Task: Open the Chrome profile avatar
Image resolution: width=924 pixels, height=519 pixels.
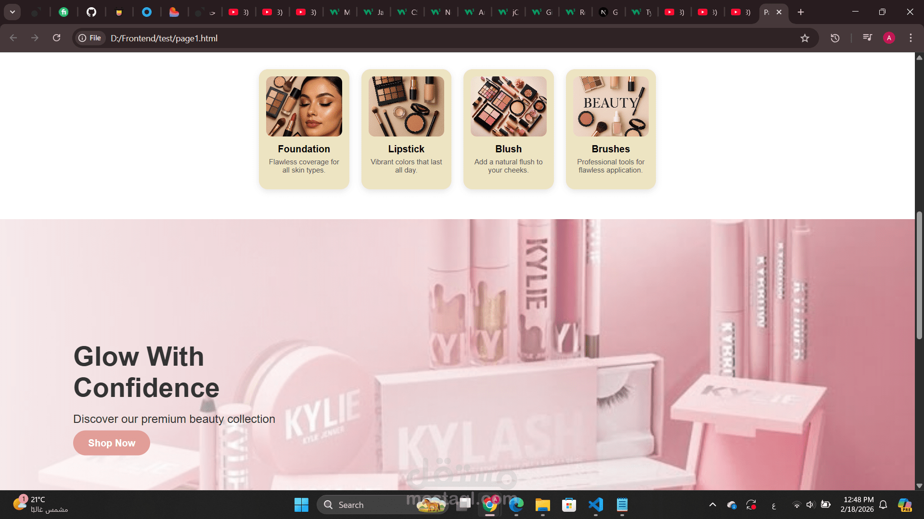Action: click(x=889, y=38)
